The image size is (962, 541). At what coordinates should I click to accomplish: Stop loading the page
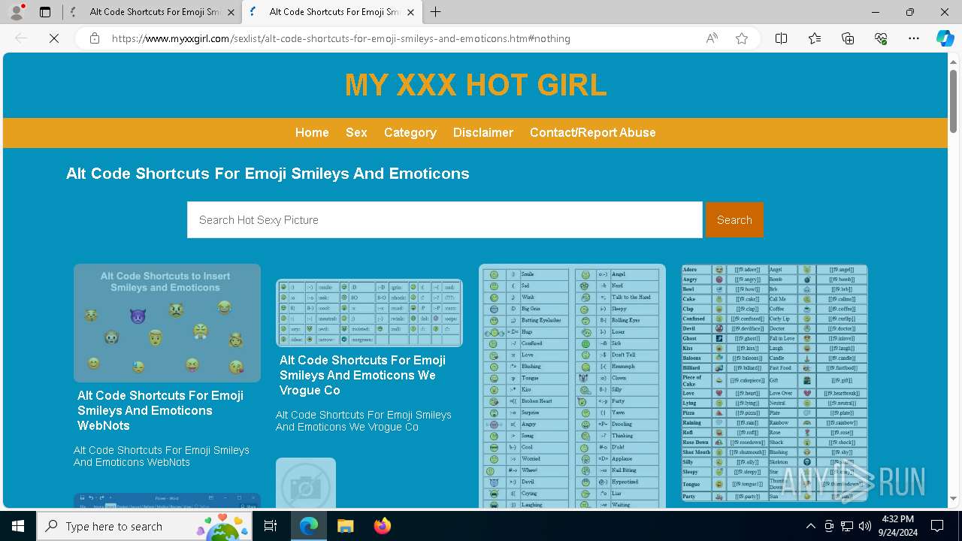coord(54,38)
